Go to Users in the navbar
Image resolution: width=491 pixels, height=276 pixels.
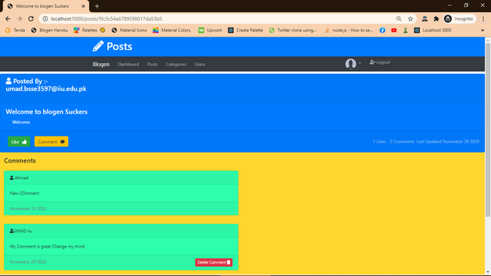coord(199,64)
